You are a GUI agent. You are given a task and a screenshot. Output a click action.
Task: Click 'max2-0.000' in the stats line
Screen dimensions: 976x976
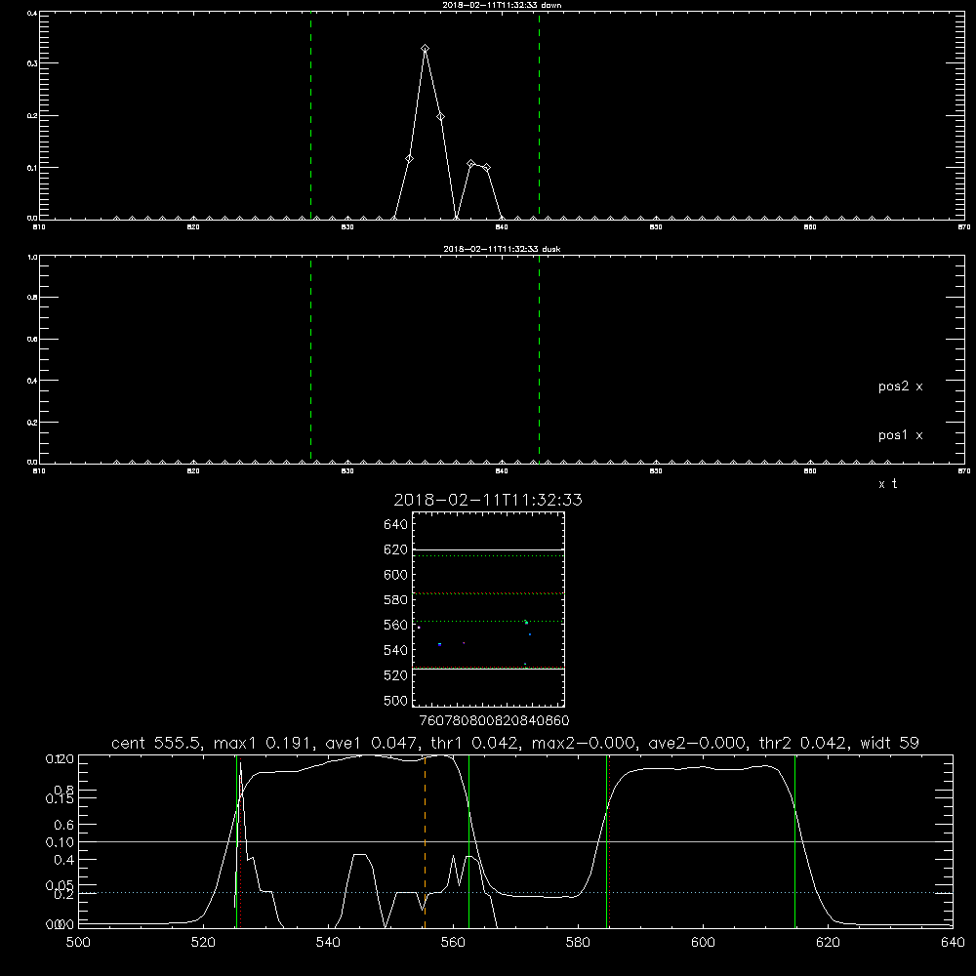tap(584, 743)
